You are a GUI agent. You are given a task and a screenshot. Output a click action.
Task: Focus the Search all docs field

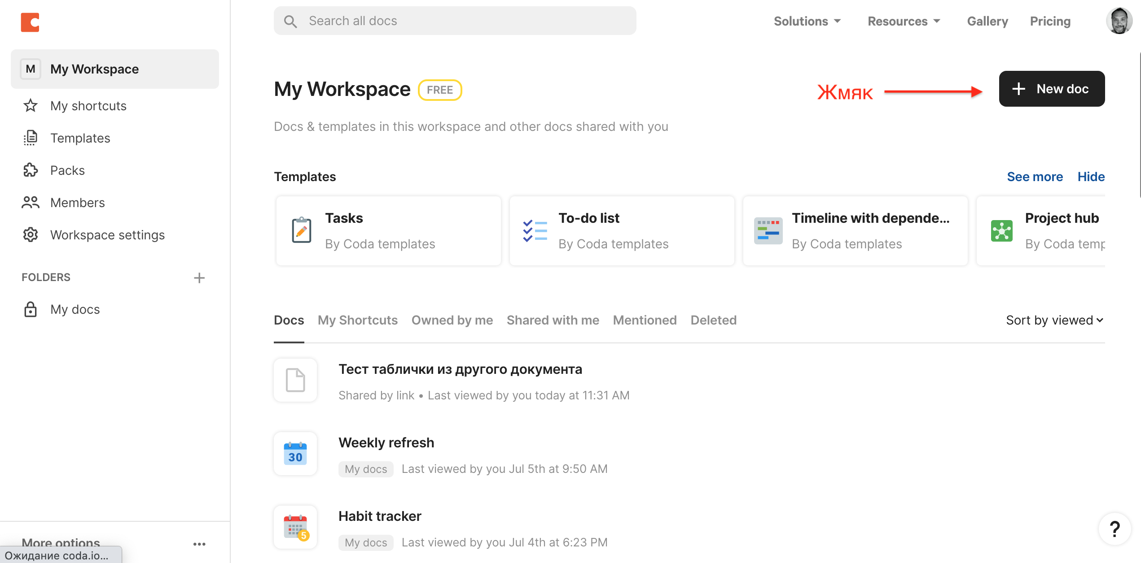(455, 21)
